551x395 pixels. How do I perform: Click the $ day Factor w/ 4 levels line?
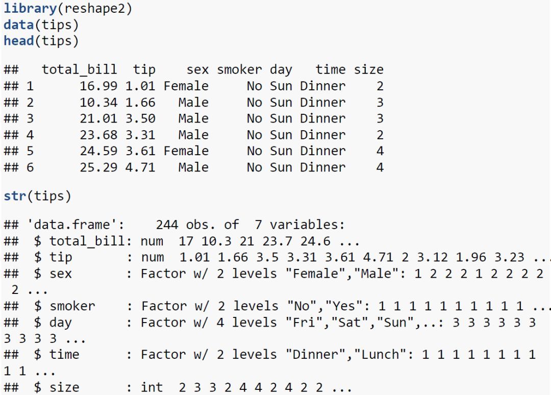click(x=270, y=330)
